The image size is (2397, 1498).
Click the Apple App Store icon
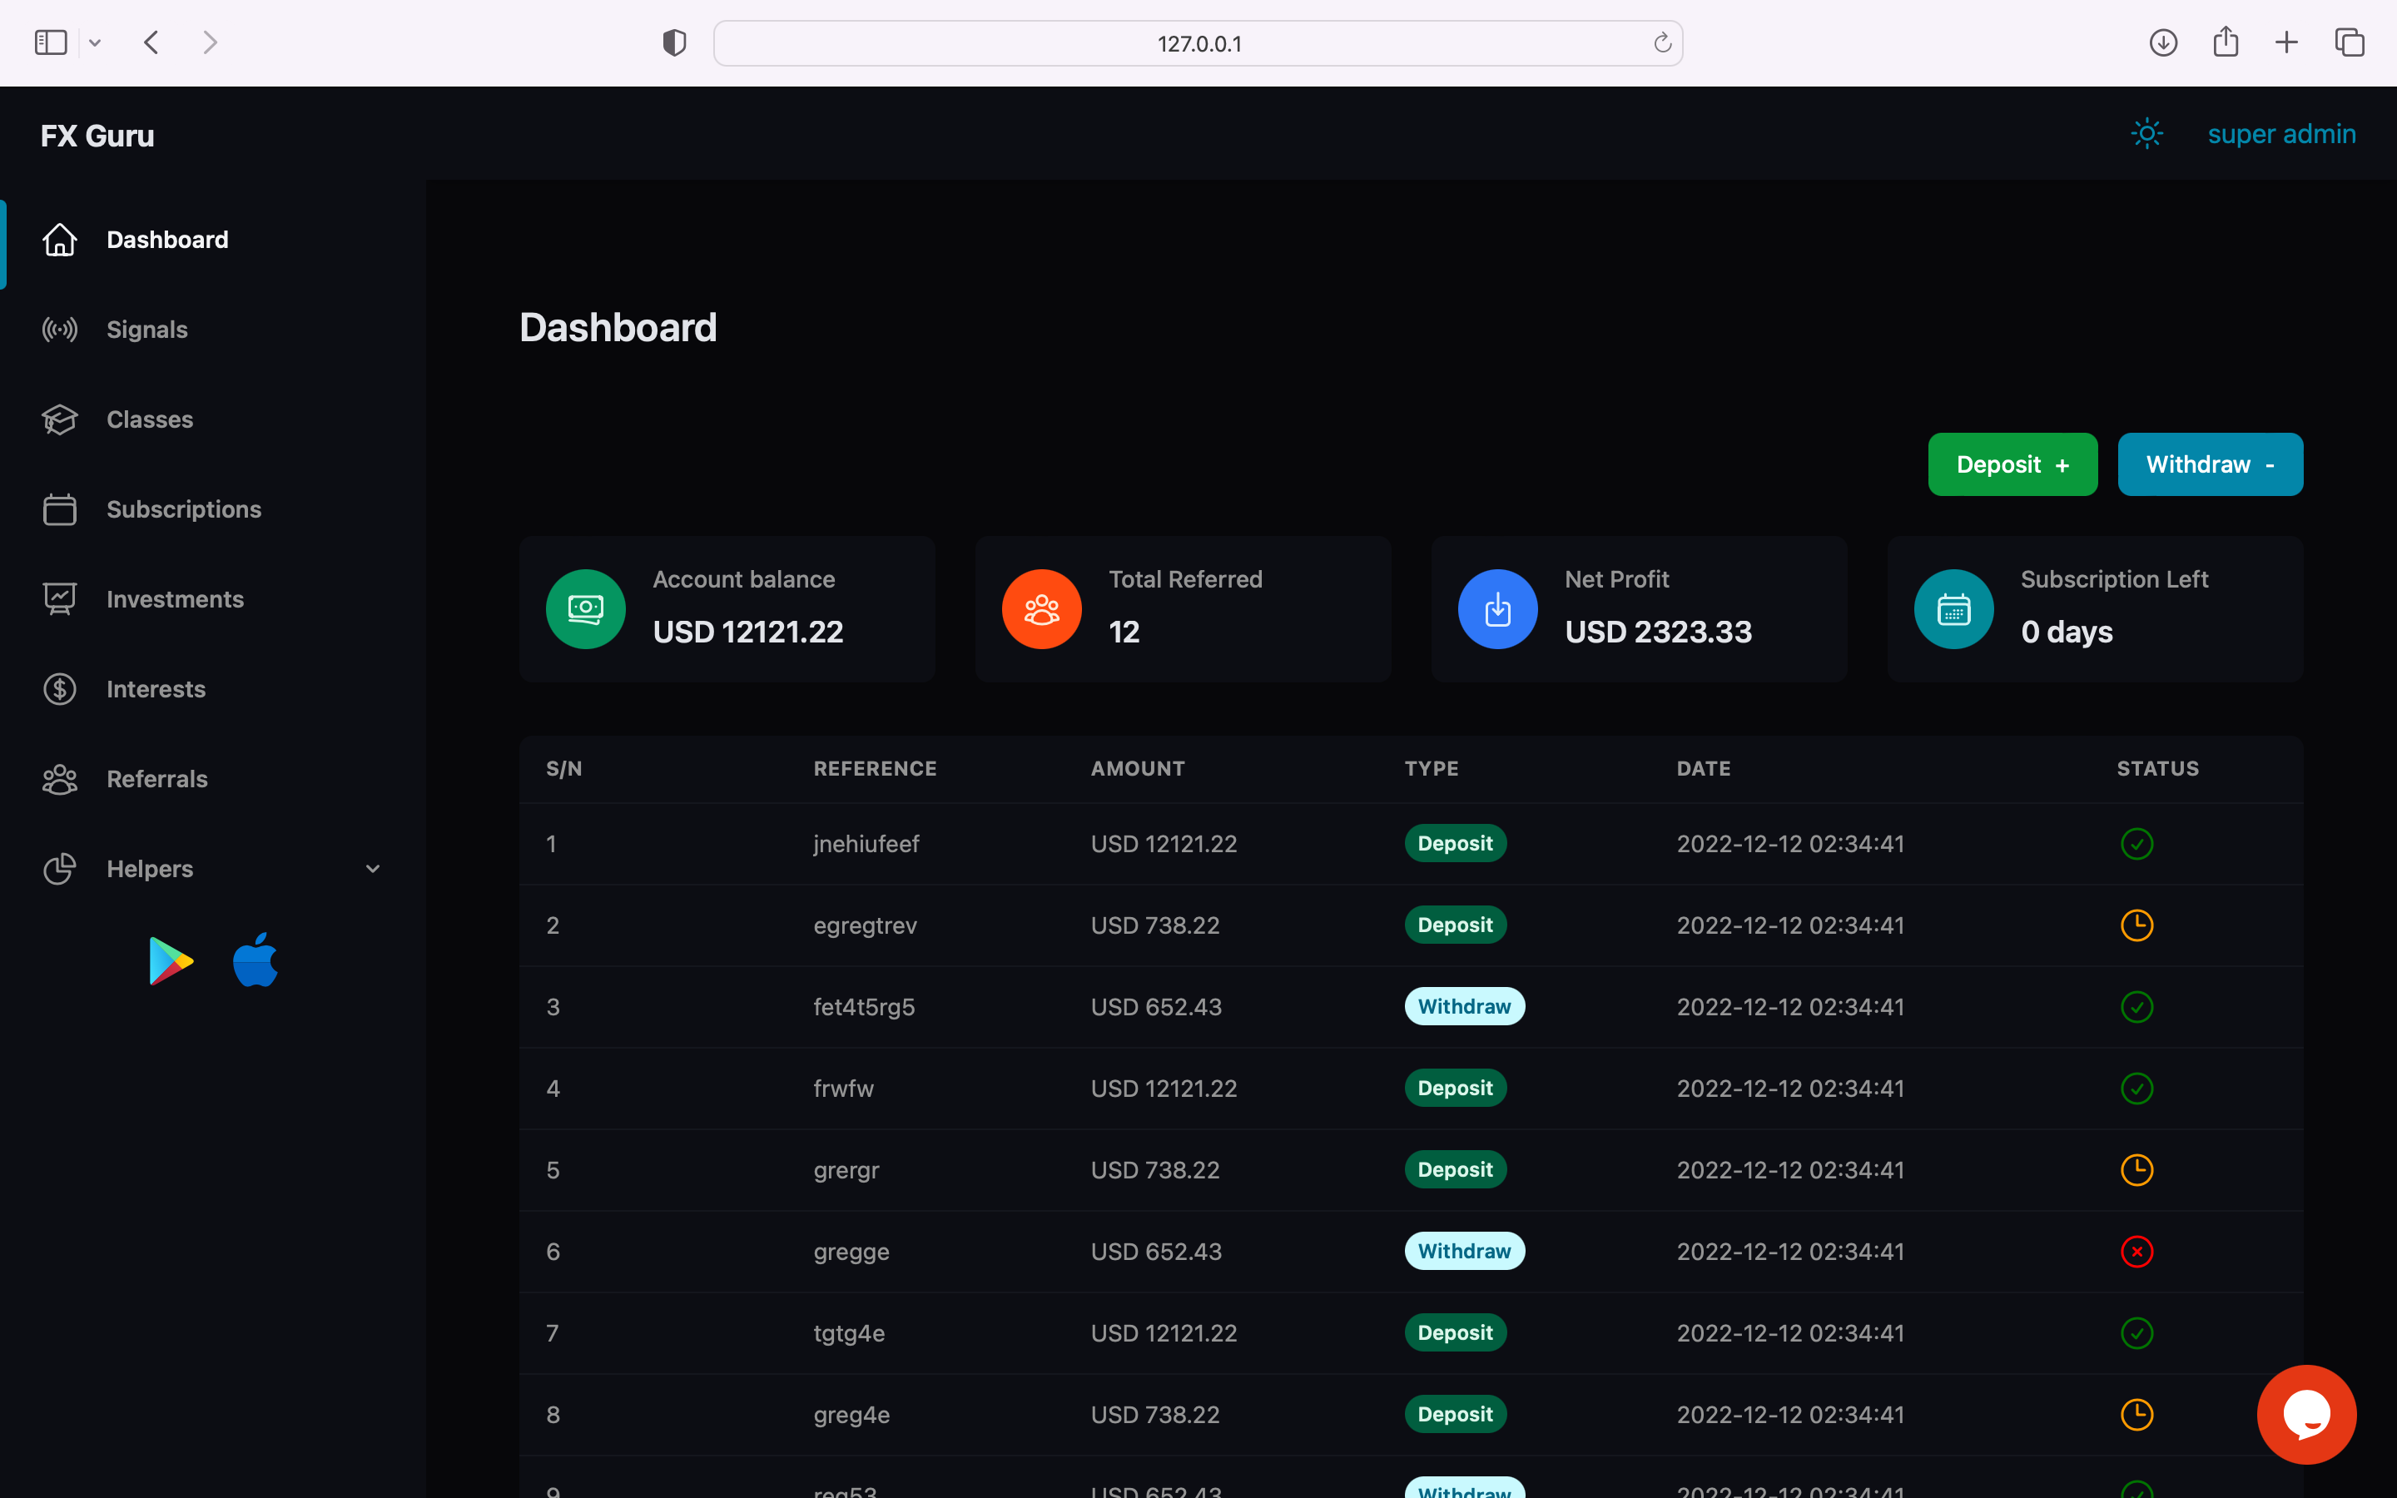pos(256,960)
